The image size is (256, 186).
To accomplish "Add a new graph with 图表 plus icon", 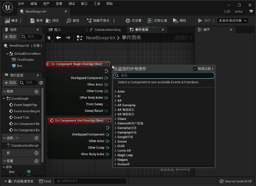I will [37, 92].
